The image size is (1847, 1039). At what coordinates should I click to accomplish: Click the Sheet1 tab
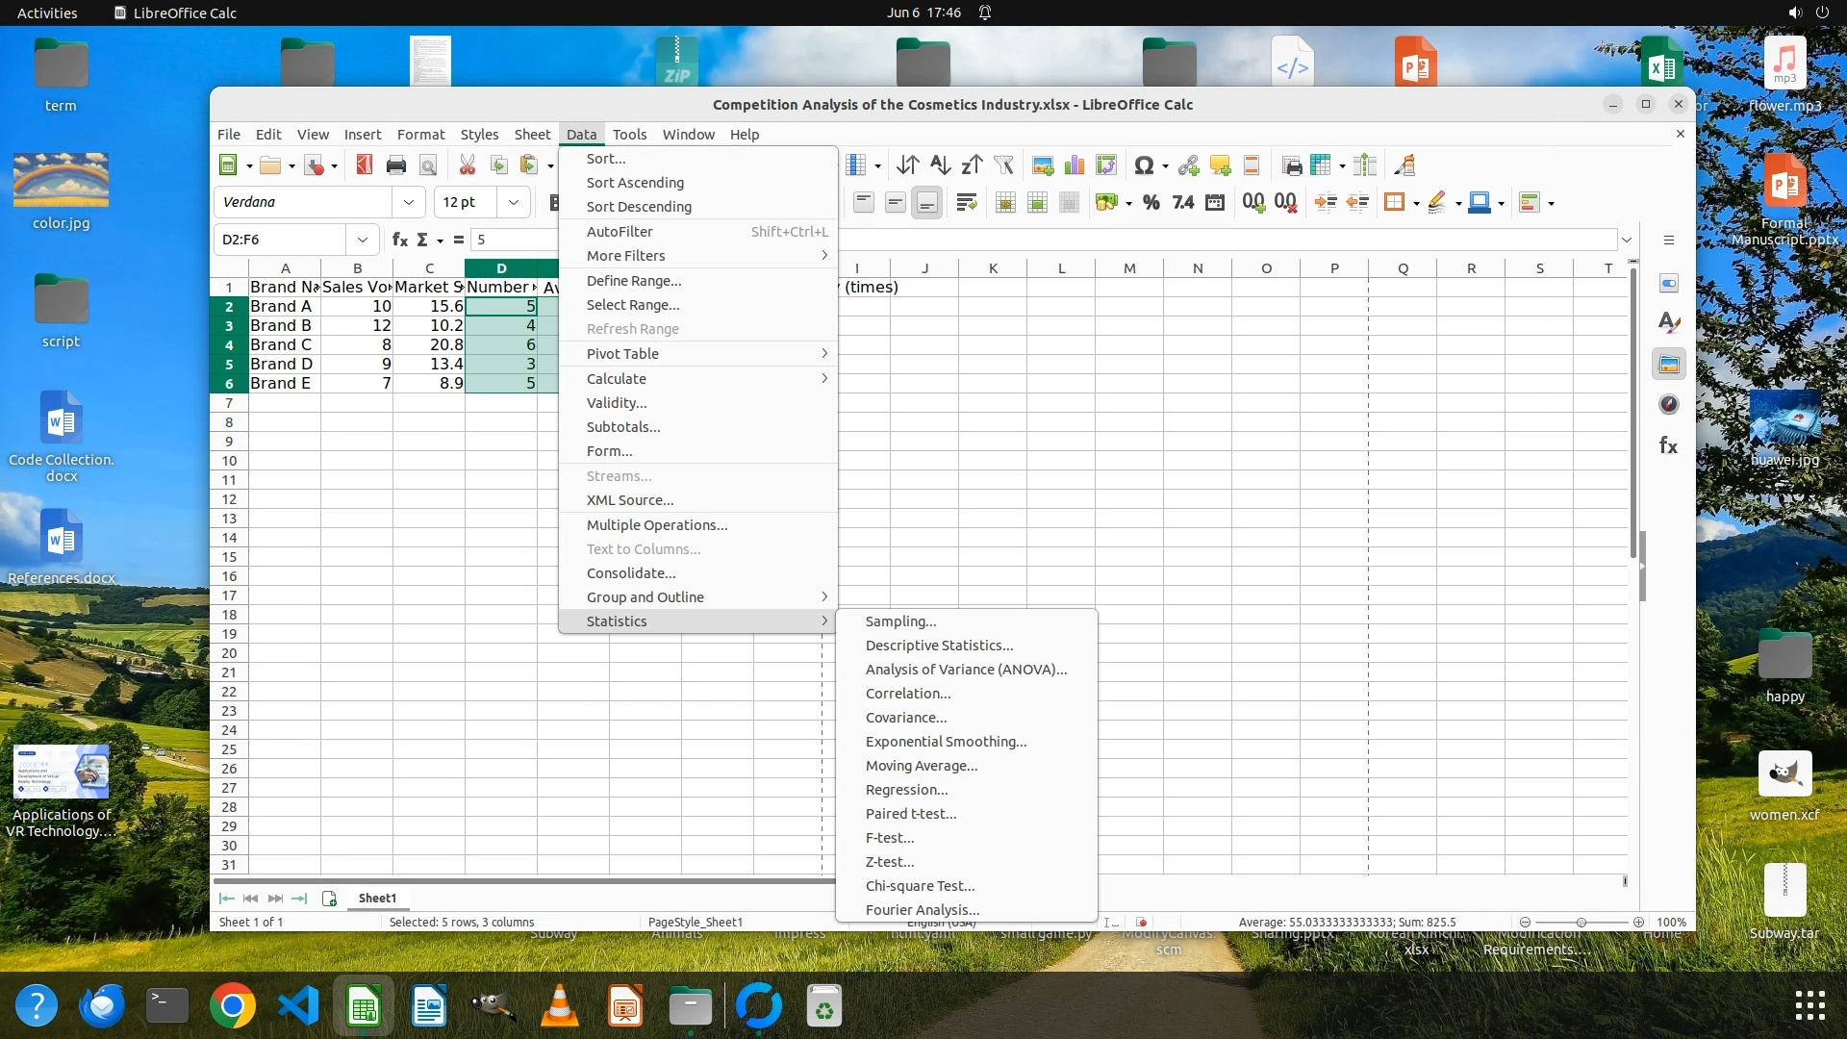click(377, 898)
